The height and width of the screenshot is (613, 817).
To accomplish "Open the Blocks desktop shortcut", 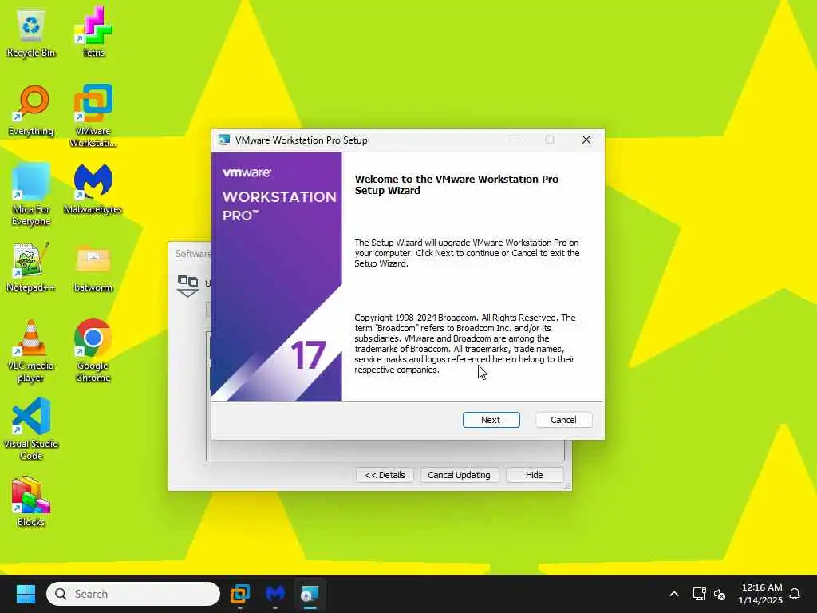I will click(x=31, y=501).
